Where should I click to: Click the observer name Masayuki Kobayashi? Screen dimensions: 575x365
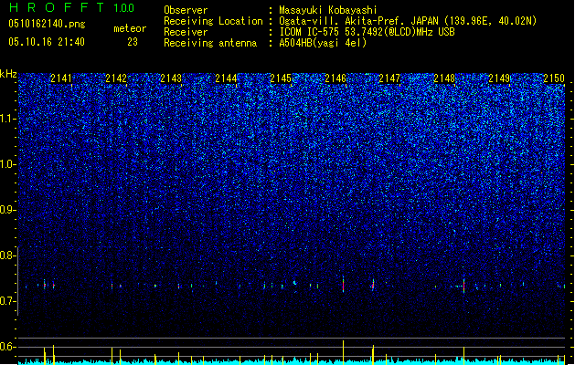tap(328, 10)
